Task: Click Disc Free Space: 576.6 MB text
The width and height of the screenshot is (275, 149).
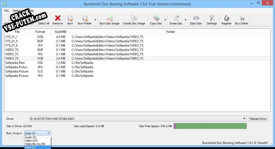Action: 155,126
